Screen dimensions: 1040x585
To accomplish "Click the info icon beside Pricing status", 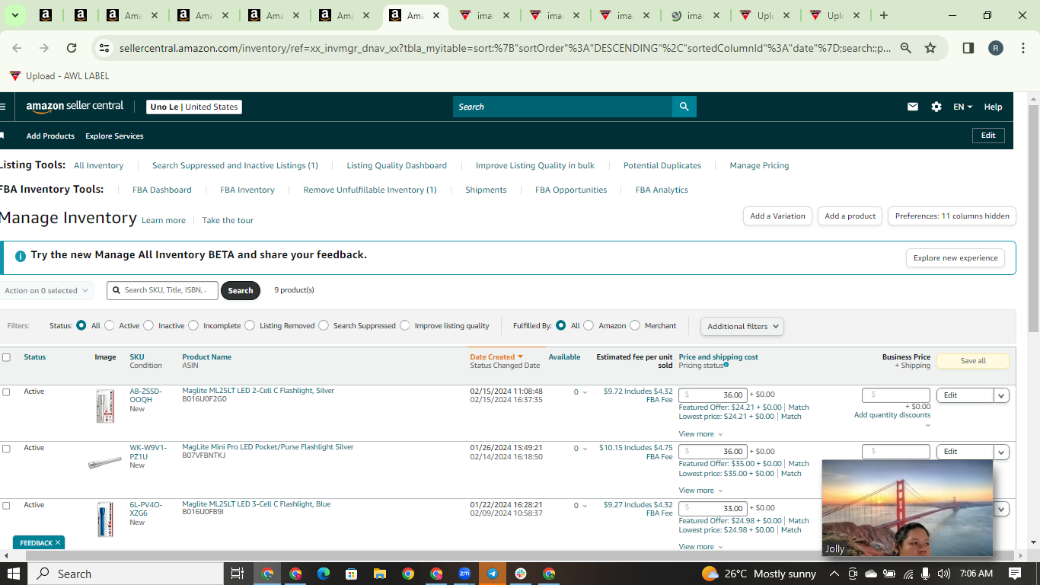I will (726, 365).
